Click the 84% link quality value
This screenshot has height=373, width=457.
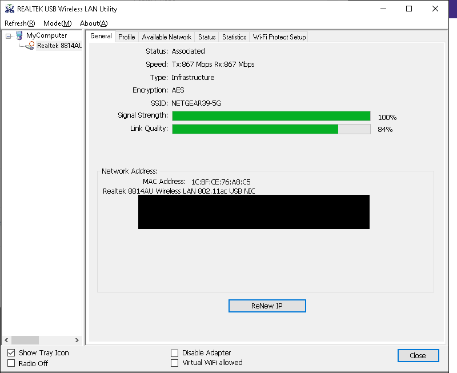coord(385,130)
